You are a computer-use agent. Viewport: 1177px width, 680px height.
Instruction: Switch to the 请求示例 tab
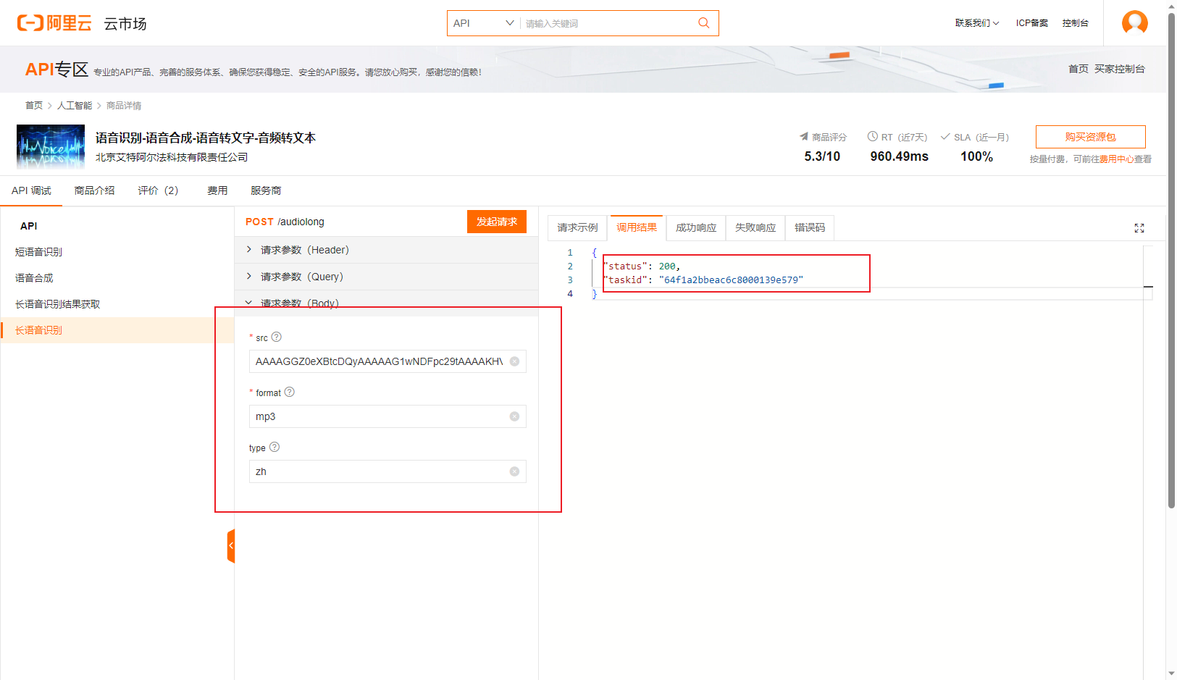pyautogui.click(x=577, y=227)
